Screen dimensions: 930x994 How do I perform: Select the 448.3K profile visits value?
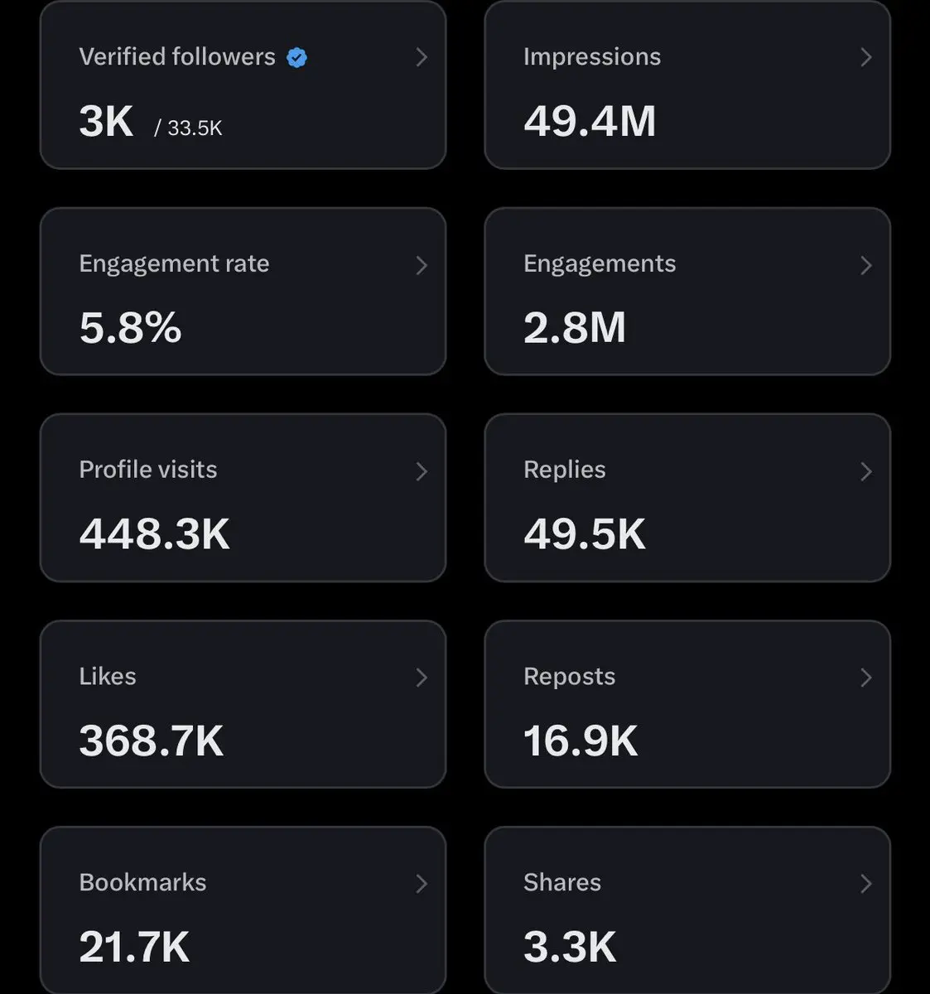pos(155,534)
